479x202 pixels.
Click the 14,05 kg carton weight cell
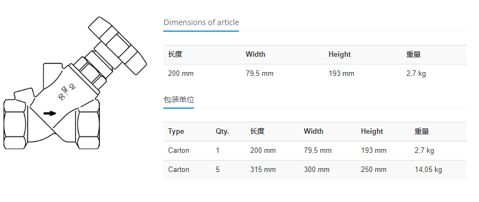tap(428, 169)
